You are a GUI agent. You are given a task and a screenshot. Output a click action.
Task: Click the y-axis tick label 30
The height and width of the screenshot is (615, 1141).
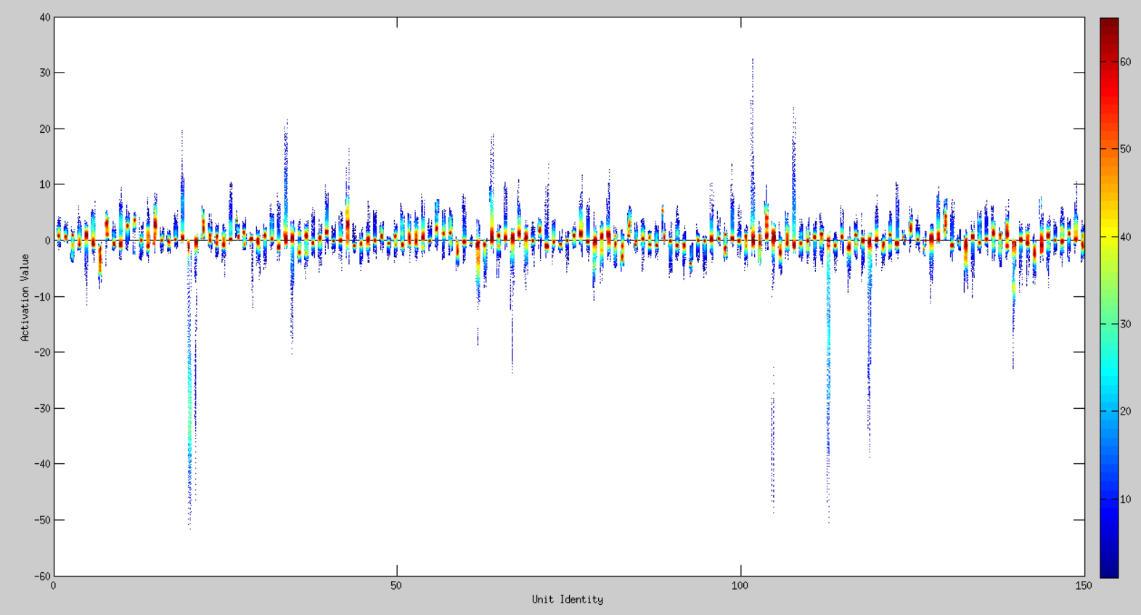click(x=45, y=73)
